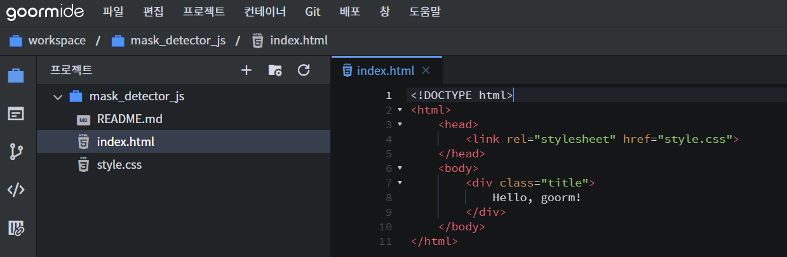
Task: Click the Hello, goorm! text in editor
Action: (x=537, y=197)
